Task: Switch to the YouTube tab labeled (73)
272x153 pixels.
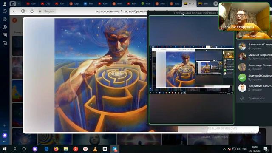Action: click(45, 4)
